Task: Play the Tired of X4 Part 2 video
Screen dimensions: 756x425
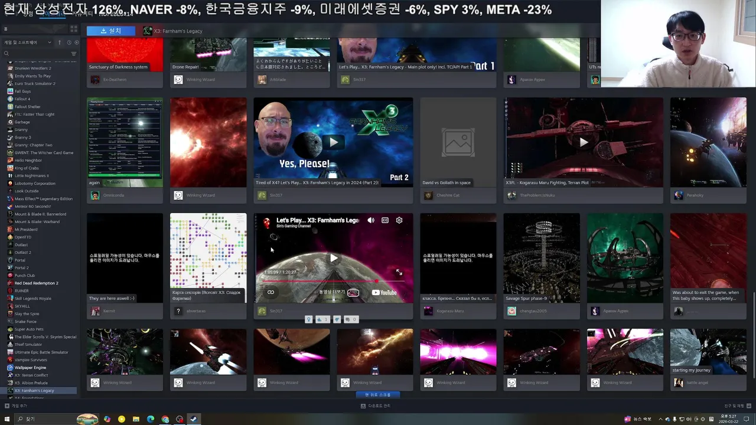Action: (x=334, y=142)
